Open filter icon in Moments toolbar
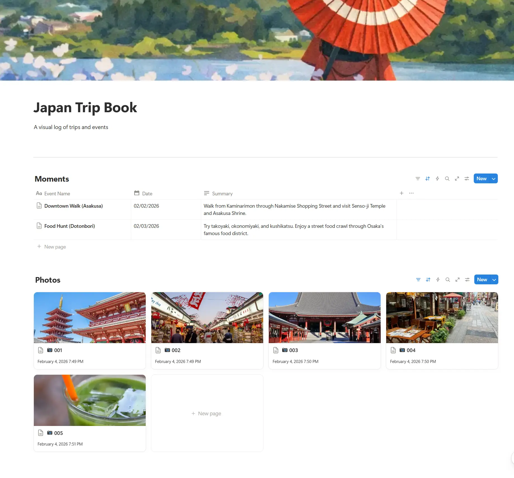 click(x=418, y=179)
